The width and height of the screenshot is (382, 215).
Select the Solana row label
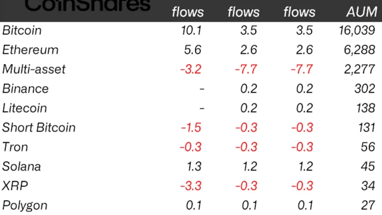click(x=22, y=167)
